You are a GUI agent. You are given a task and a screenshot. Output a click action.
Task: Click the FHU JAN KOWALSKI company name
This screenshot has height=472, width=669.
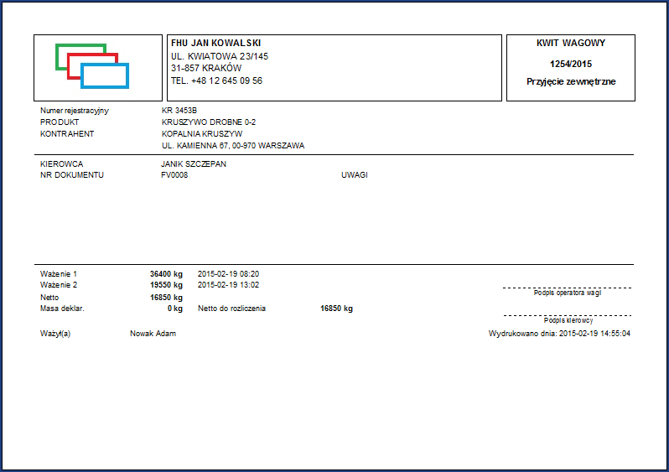216,44
